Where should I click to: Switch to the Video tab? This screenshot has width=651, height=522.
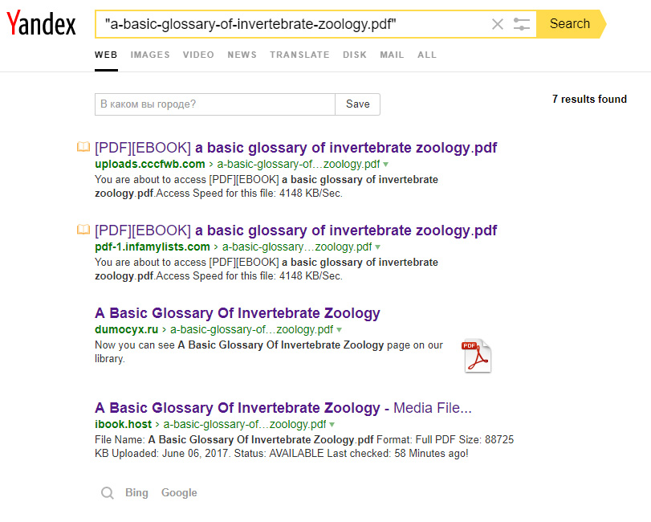pos(198,55)
